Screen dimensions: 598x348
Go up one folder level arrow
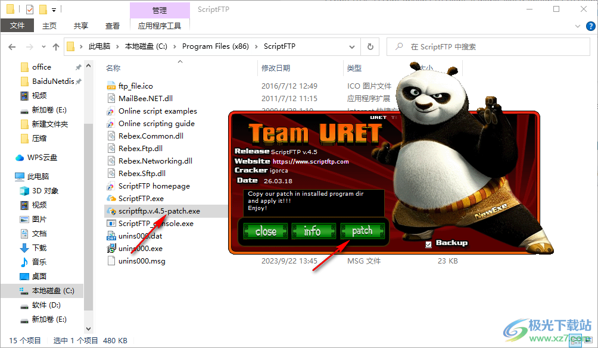pos(56,47)
